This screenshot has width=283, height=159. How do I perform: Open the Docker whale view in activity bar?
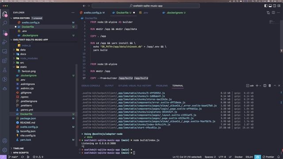tap(5, 89)
